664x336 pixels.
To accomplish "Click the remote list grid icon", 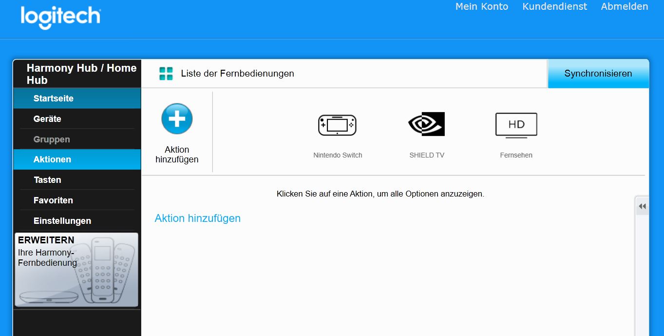I will pyautogui.click(x=166, y=74).
